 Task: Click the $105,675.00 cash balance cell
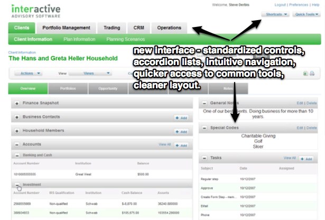[x=131, y=213]
